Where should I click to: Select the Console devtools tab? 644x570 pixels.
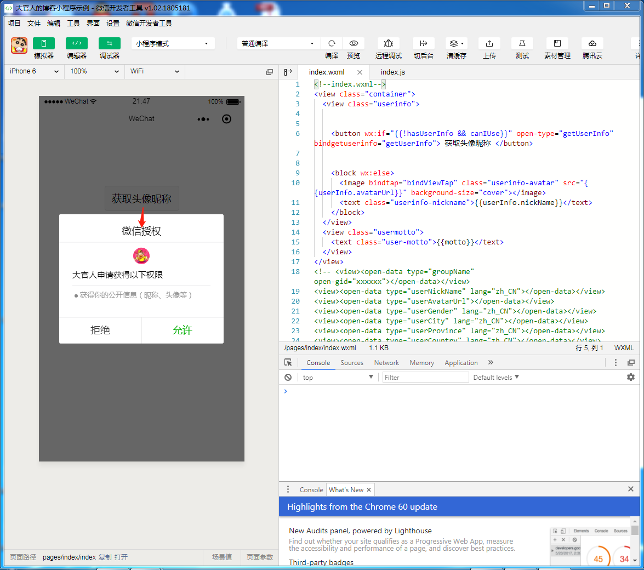(318, 363)
